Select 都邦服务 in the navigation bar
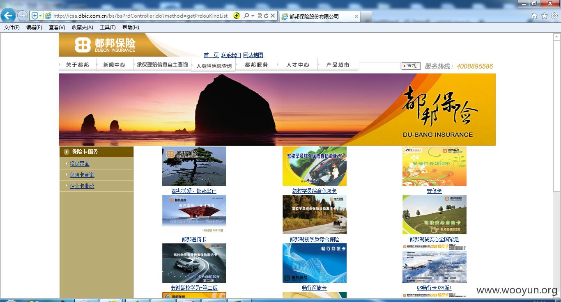 (256, 65)
